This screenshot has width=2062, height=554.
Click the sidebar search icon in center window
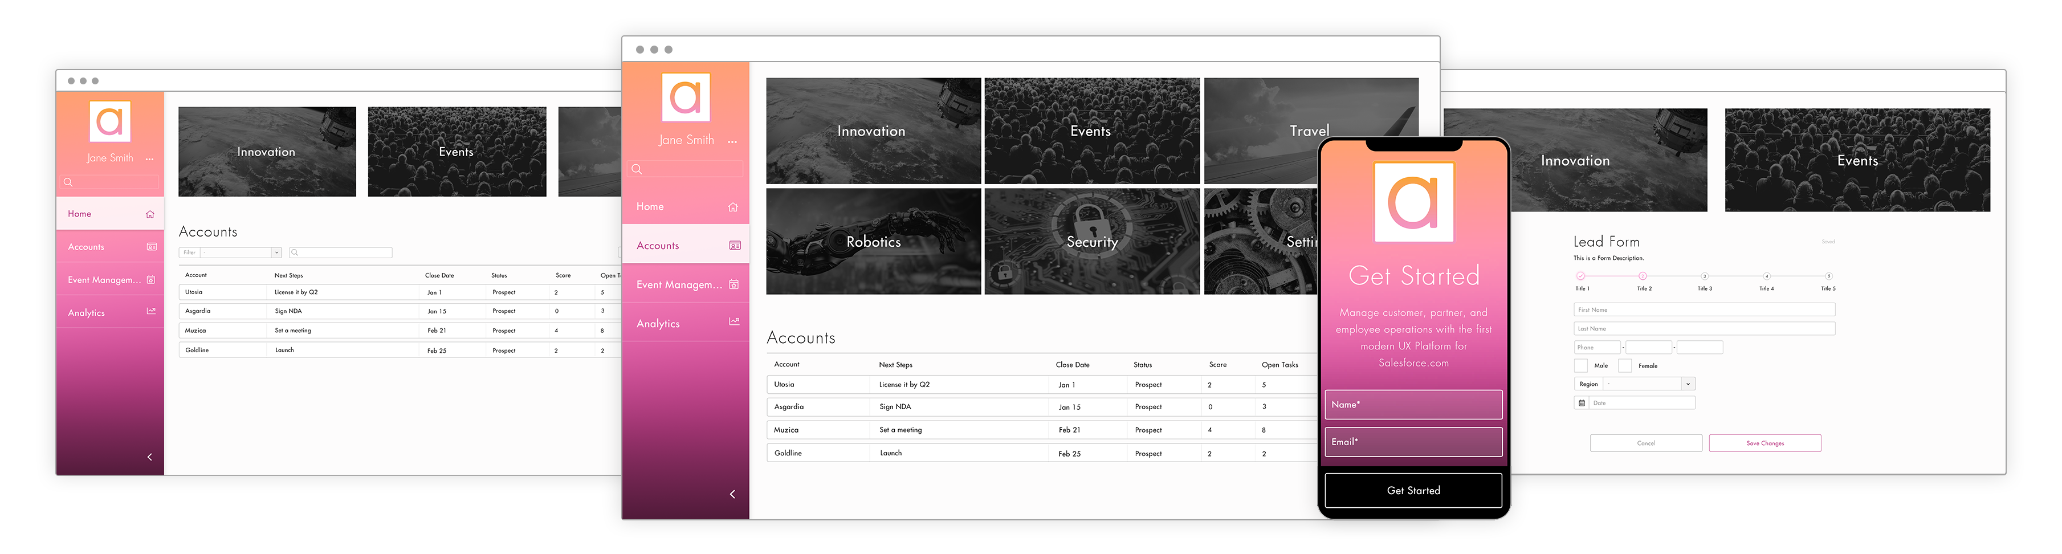click(637, 169)
